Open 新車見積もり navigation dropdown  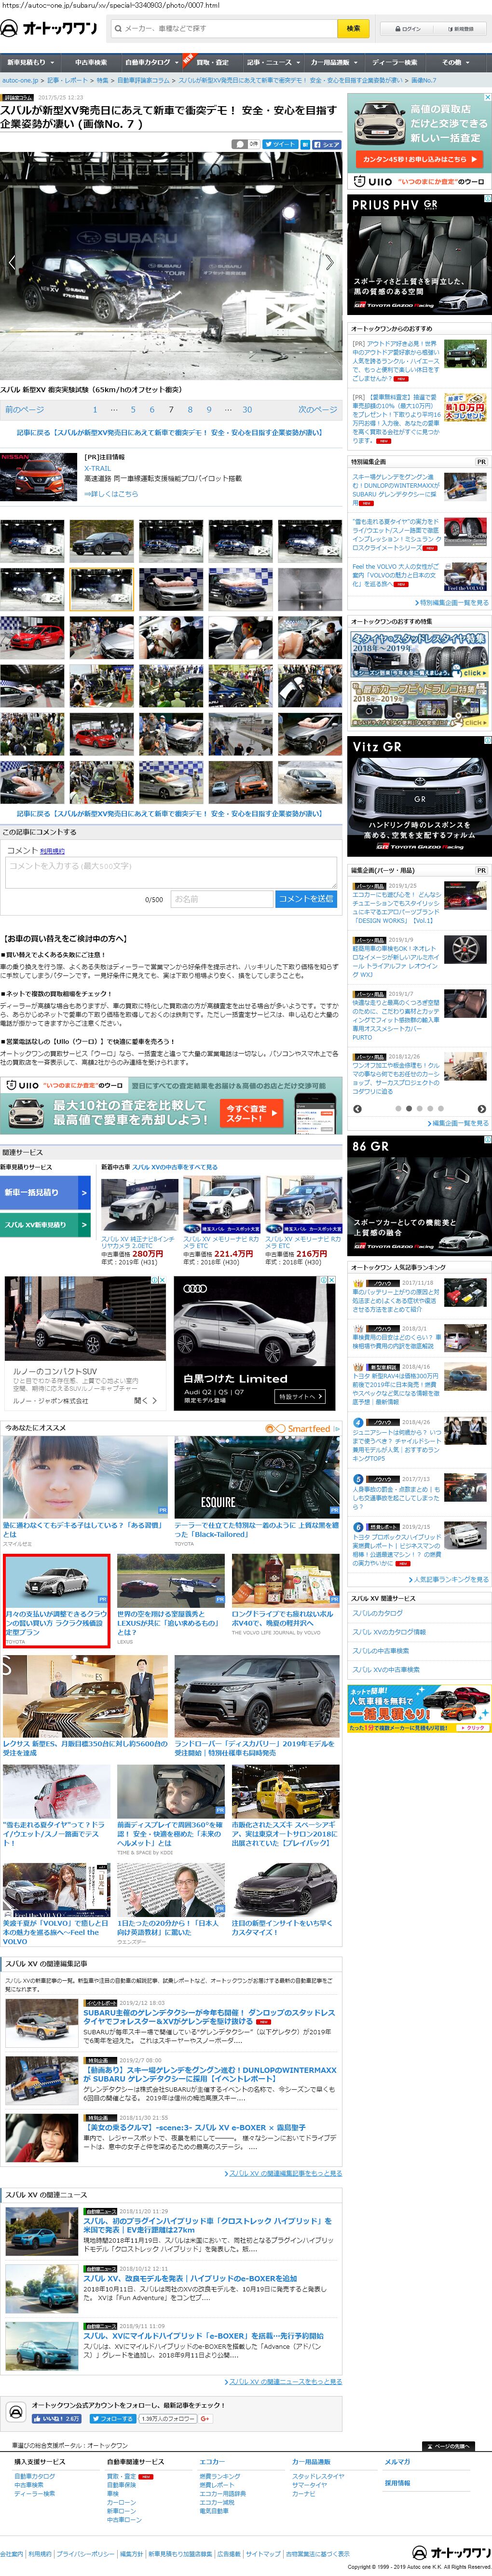pyautogui.click(x=28, y=62)
